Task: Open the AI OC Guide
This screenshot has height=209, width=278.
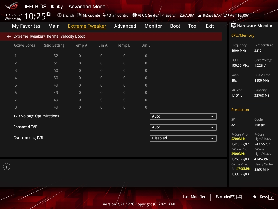Action: click(x=145, y=15)
